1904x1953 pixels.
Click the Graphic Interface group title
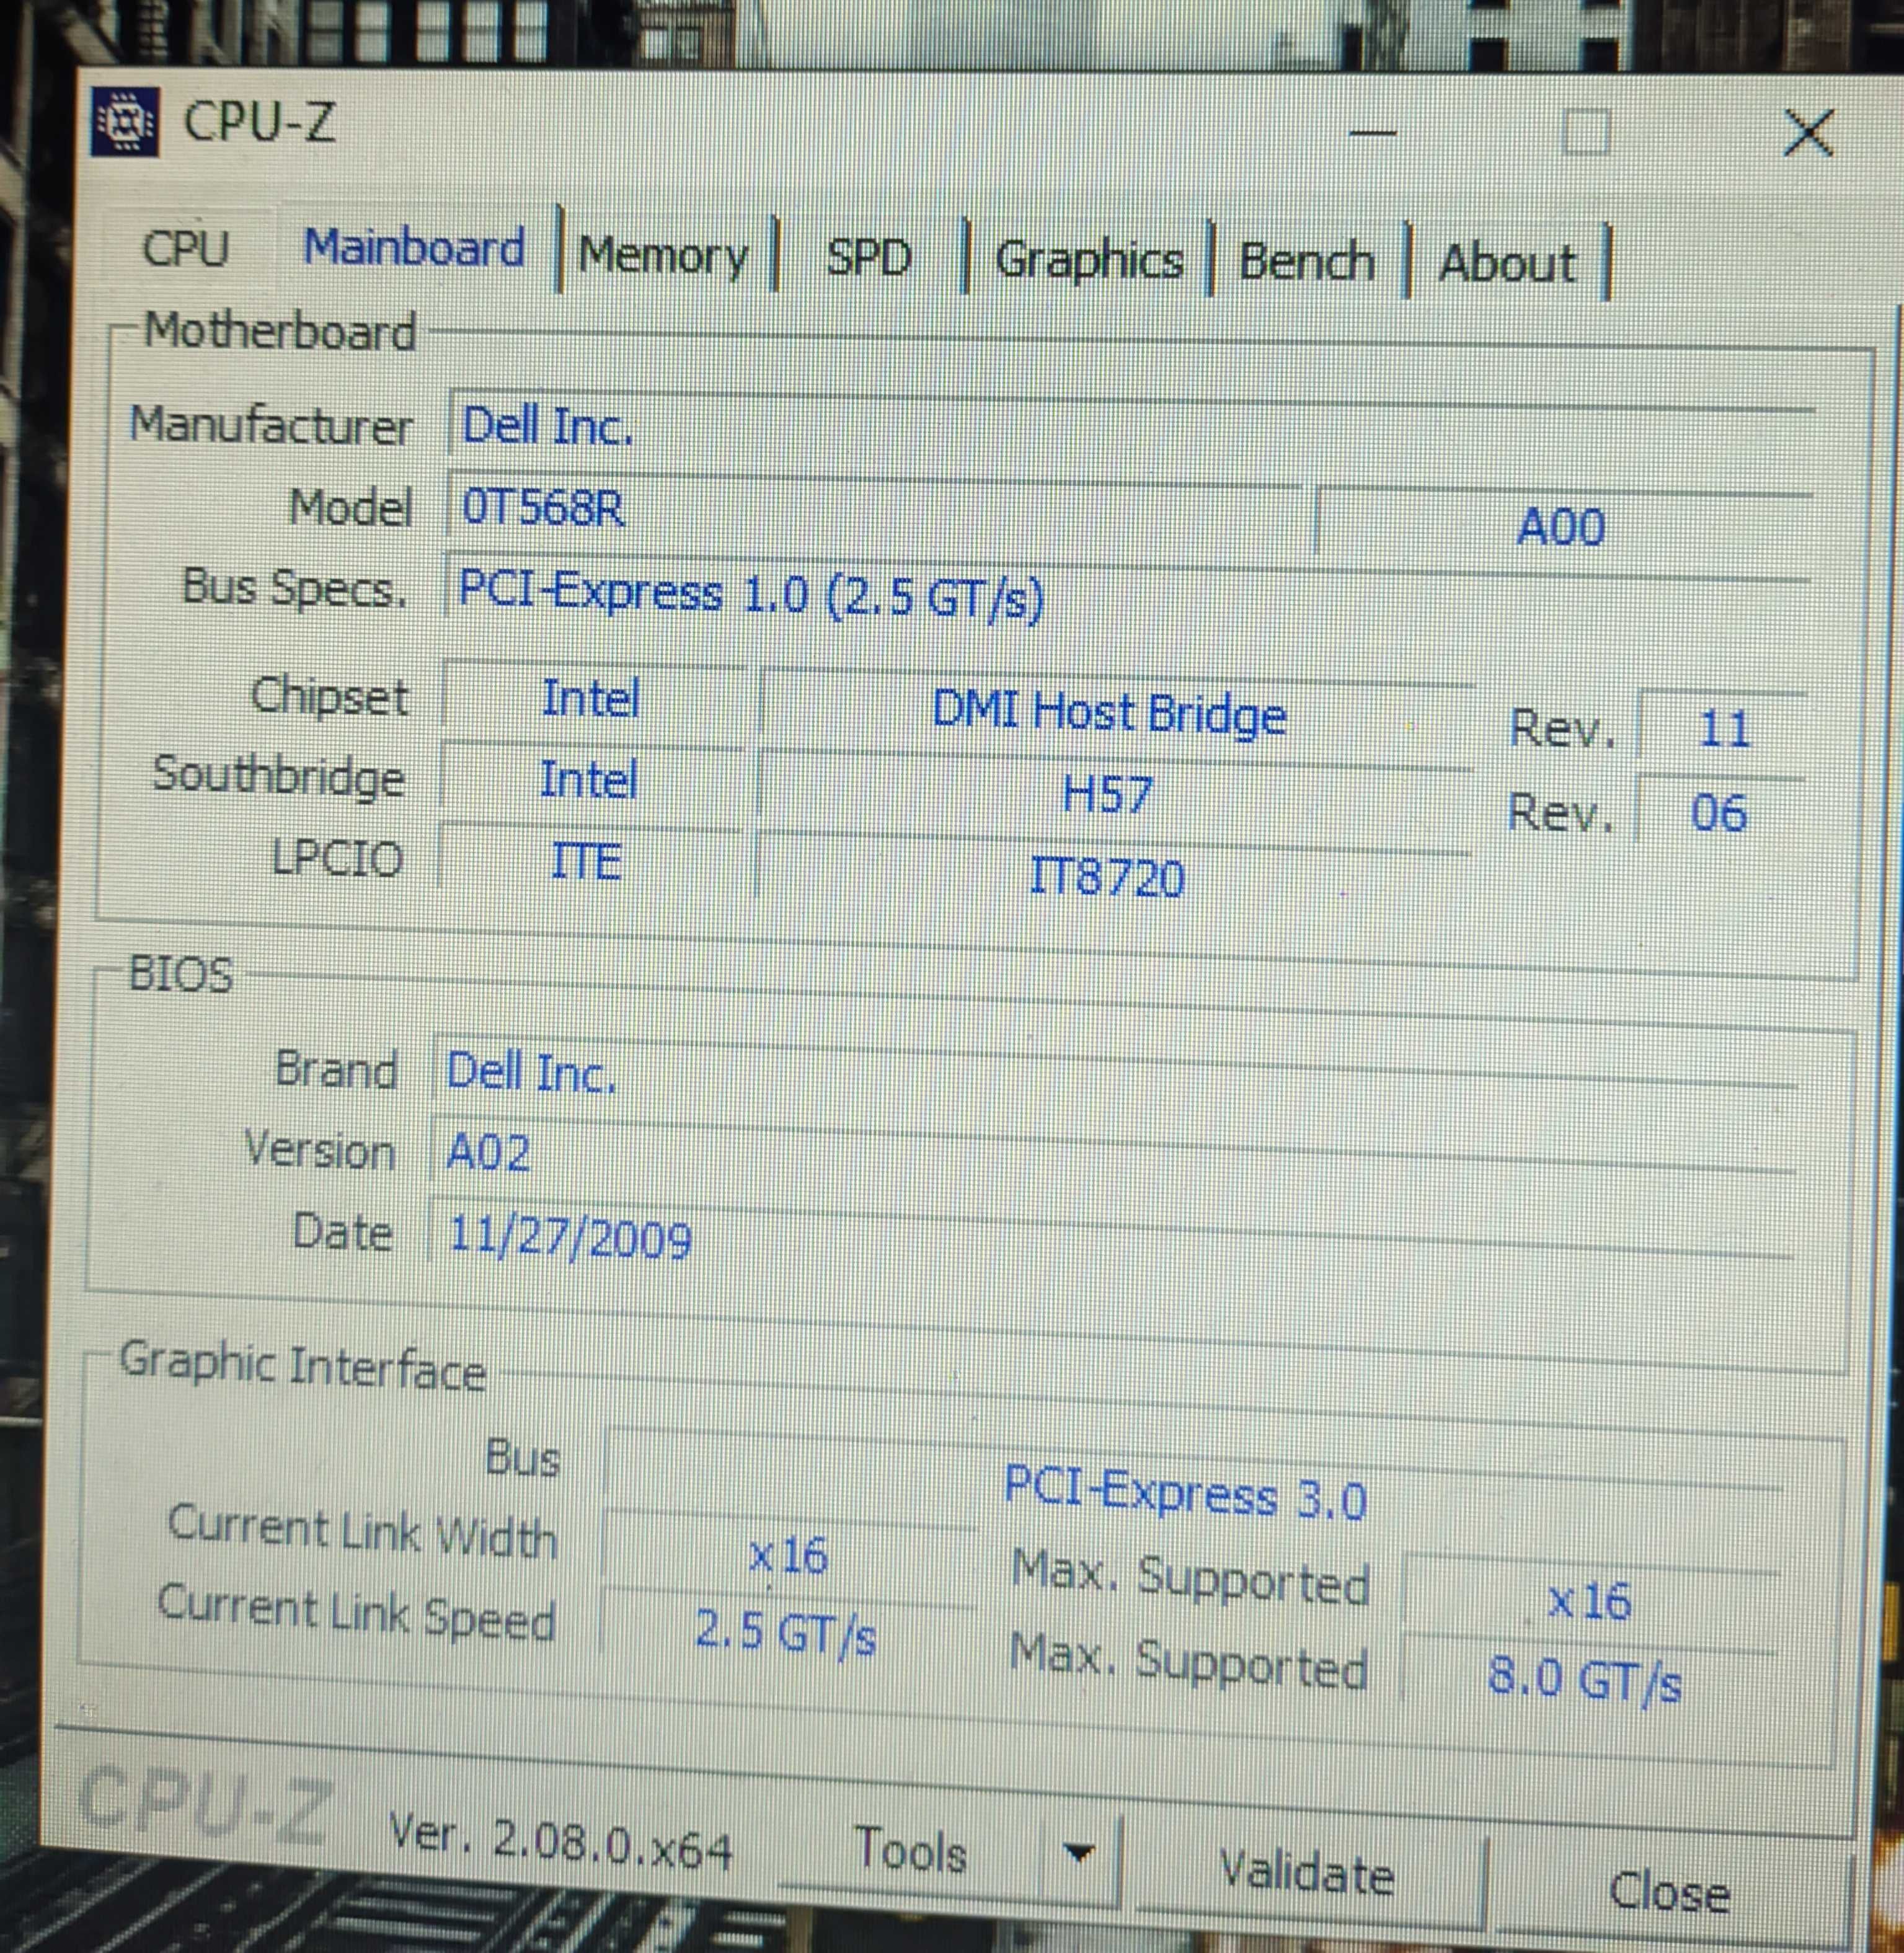(x=303, y=1365)
